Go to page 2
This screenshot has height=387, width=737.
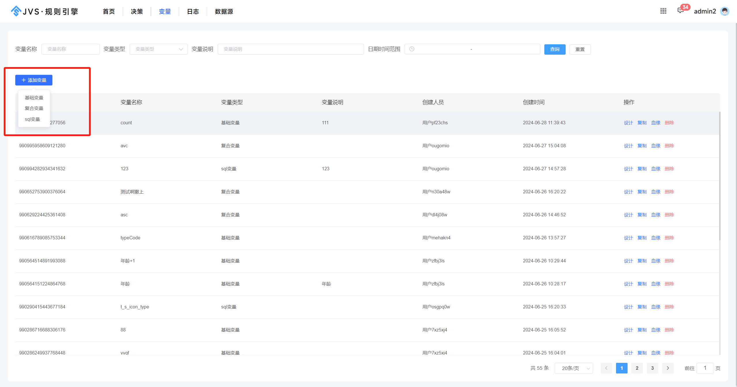pyautogui.click(x=637, y=368)
